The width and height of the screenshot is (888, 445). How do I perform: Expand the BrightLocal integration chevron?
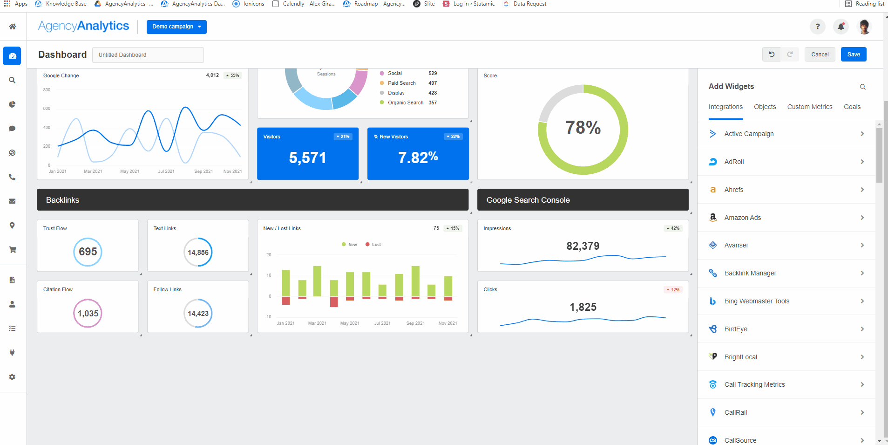click(x=862, y=357)
